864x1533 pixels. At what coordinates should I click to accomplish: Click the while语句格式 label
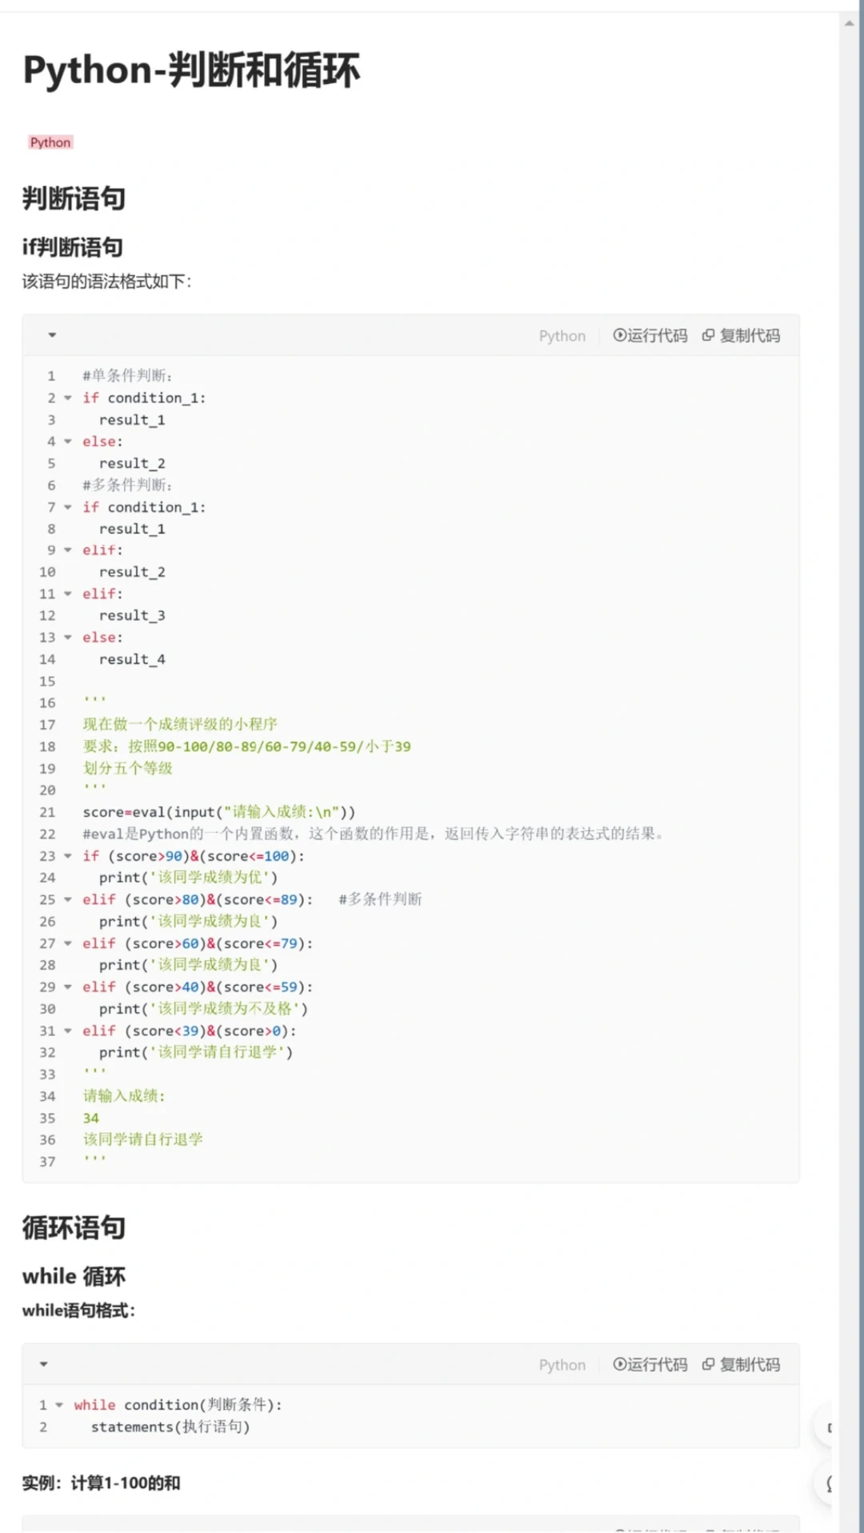[x=78, y=1311]
